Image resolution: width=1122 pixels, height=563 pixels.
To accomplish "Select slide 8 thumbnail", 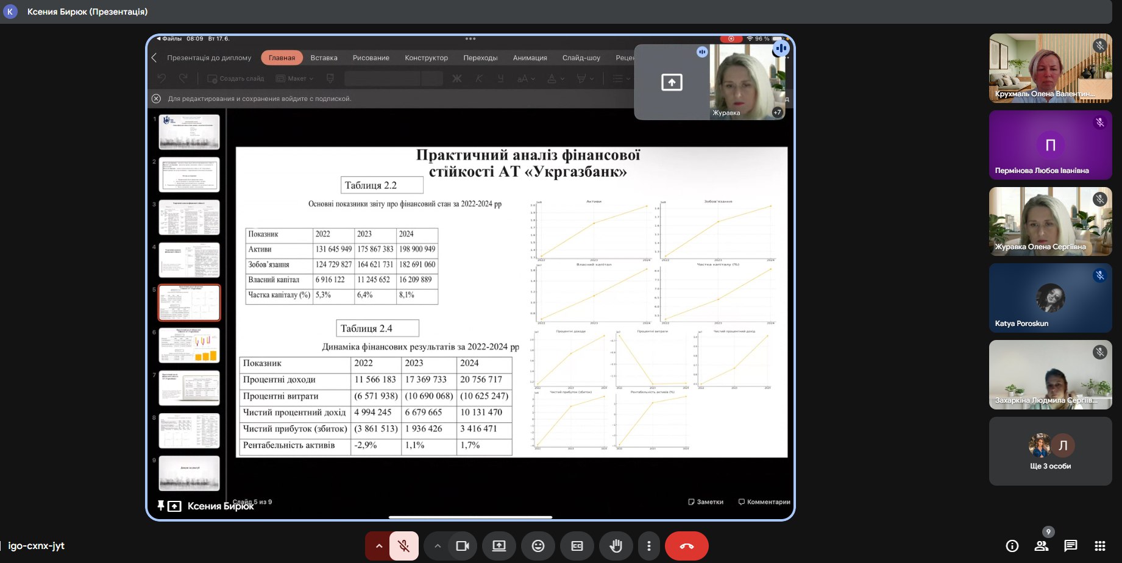I will [189, 430].
